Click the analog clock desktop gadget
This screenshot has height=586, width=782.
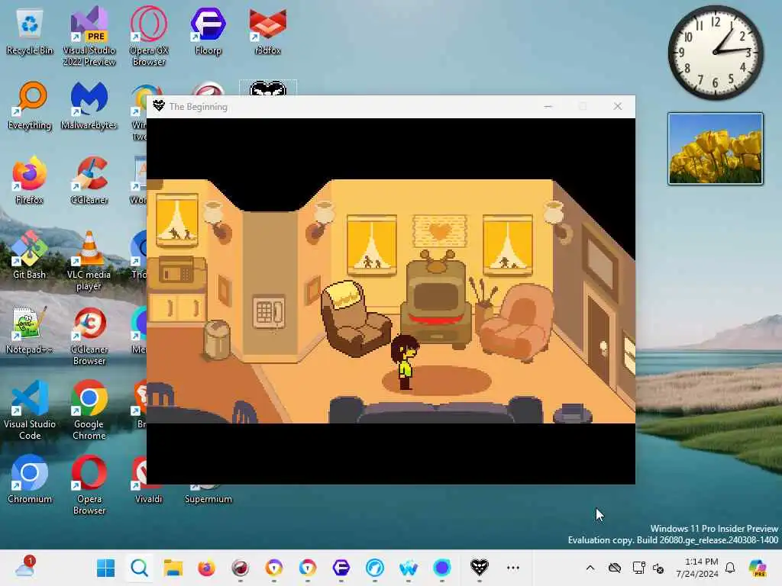tap(715, 53)
